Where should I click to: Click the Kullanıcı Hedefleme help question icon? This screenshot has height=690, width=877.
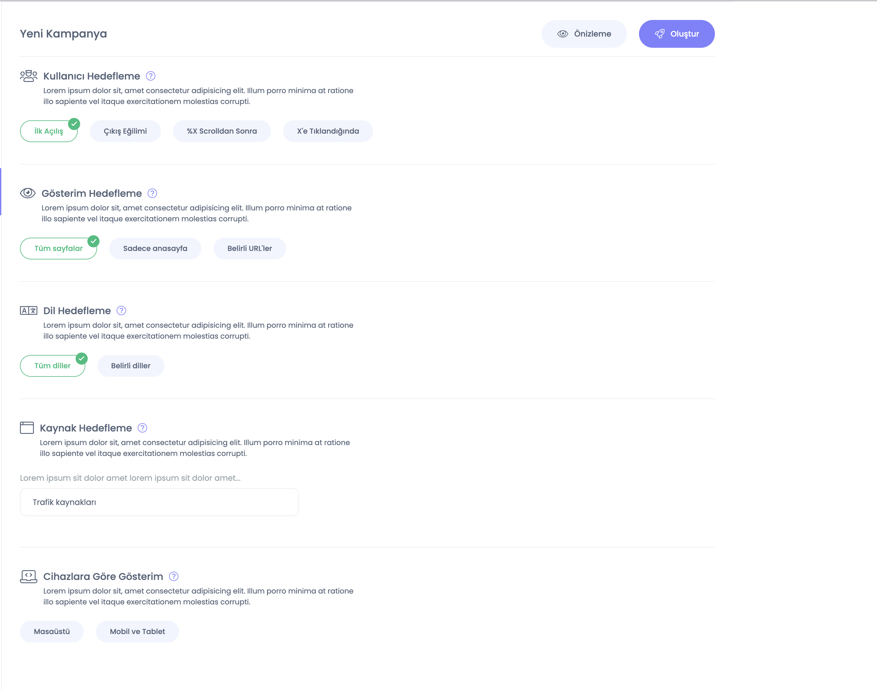151,76
